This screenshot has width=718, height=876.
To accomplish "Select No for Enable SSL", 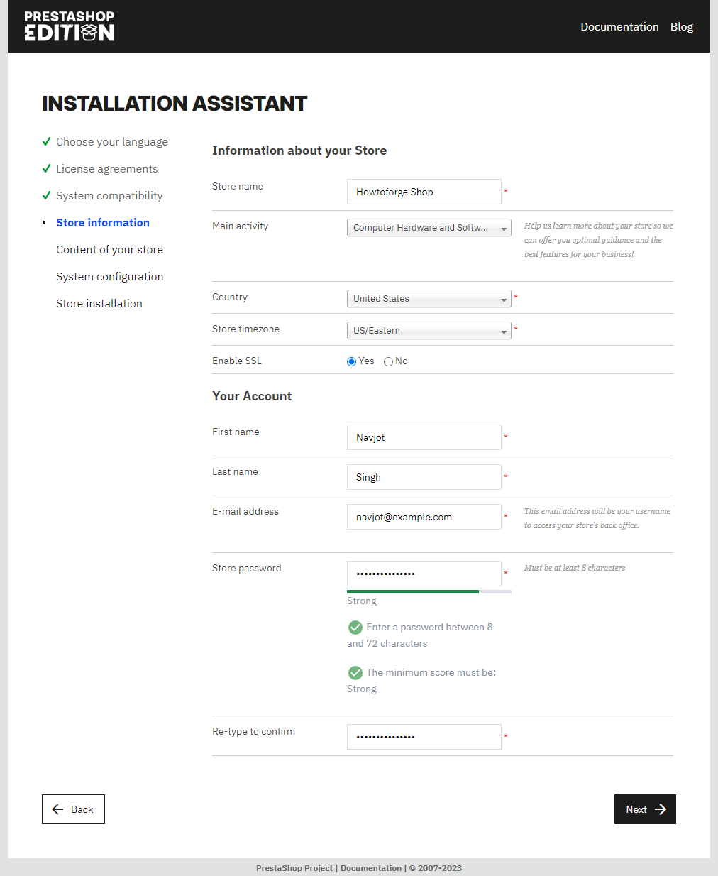I will 388,361.
